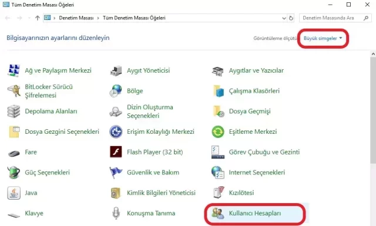Screen dimensions: 376x226
Task: Click Forward navigation arrow
Action: click(x=19, y=18)
